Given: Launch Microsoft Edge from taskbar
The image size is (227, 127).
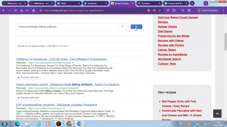Looking at the screenshot, I should tap(17, 124).
